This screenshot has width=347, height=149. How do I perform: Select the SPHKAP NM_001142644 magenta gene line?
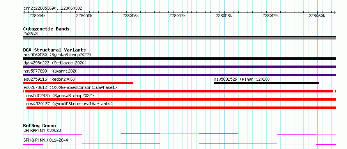[x=179, y=144]
